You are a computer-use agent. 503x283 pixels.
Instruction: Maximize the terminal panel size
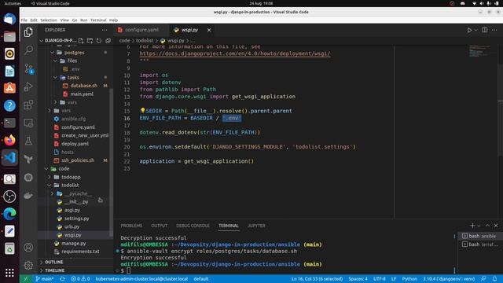click(x=487, y=226)
